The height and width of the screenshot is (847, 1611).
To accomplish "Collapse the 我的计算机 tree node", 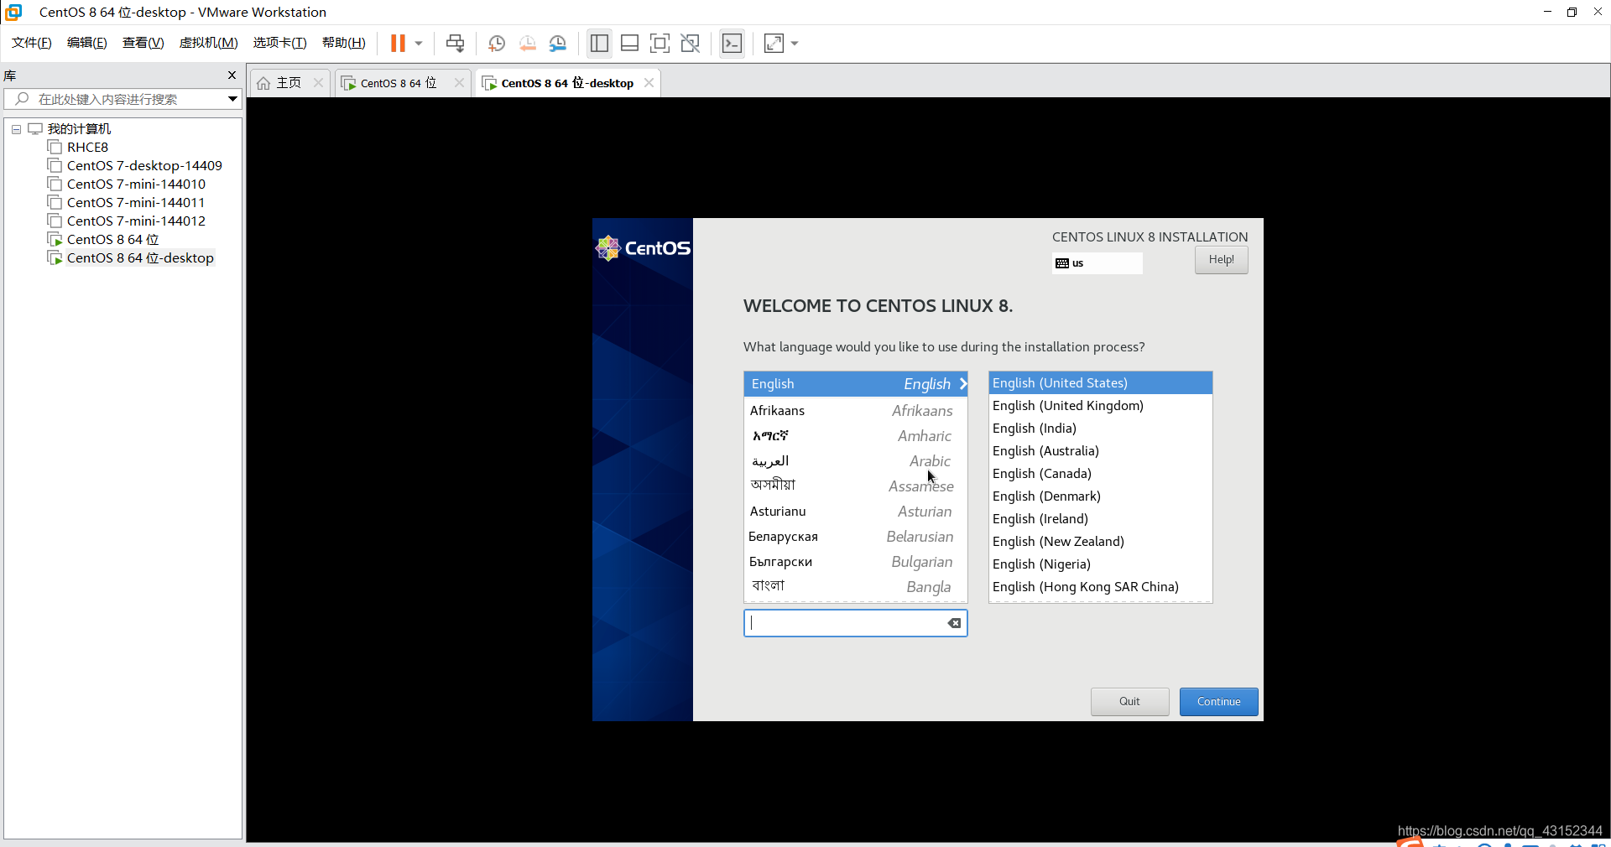I will click(x=16, y=129).
